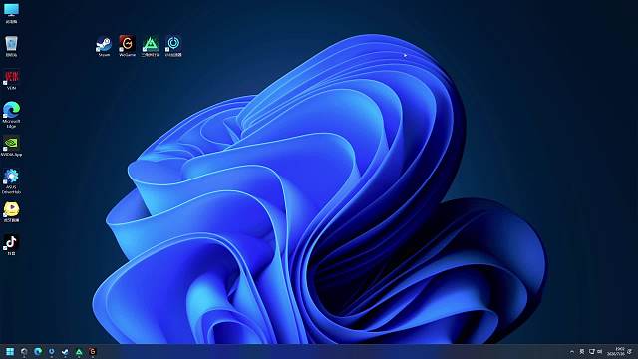Viewport: 638px width, 359px height.
Task: Expand the hidden system tray icons
Action: point(572,352)
